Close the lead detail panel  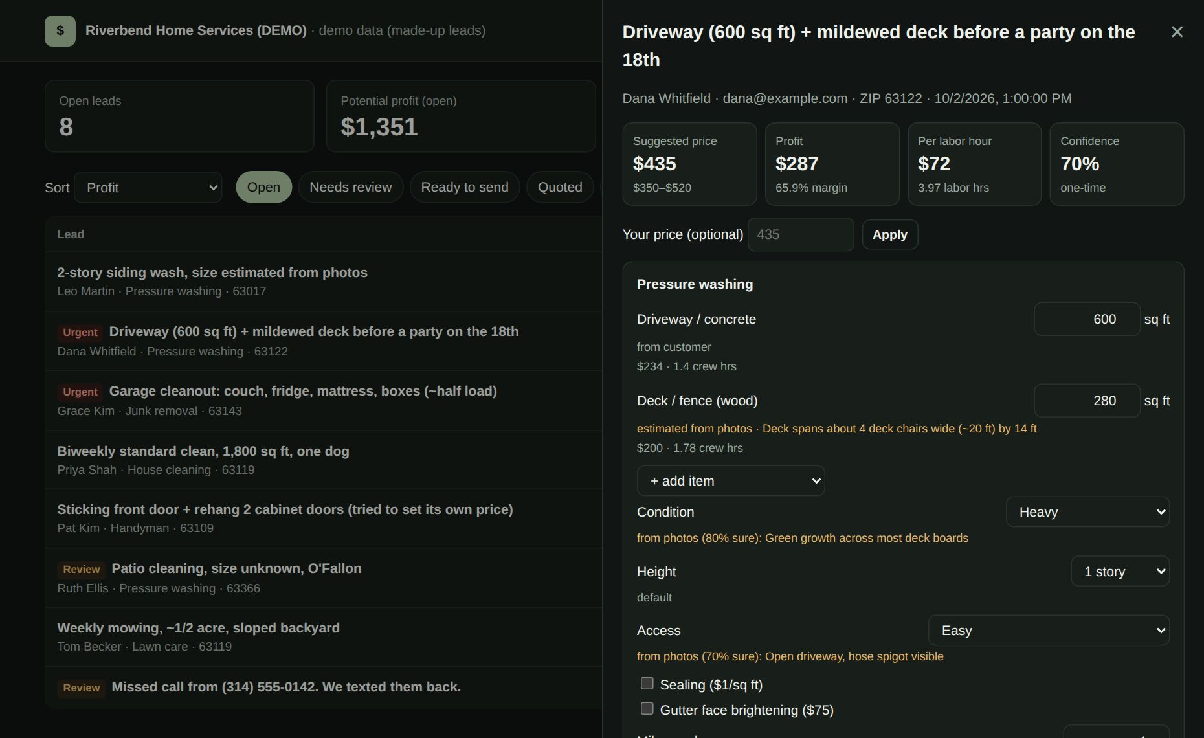click(x=1177, y=32)
